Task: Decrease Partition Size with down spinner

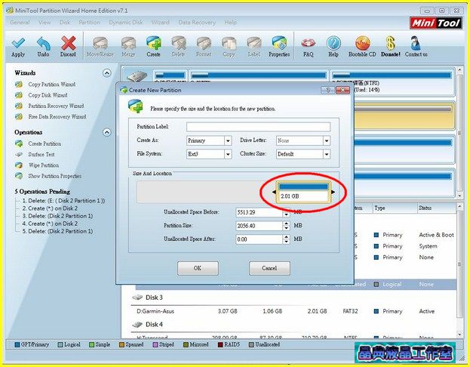Action: (287, 228)
